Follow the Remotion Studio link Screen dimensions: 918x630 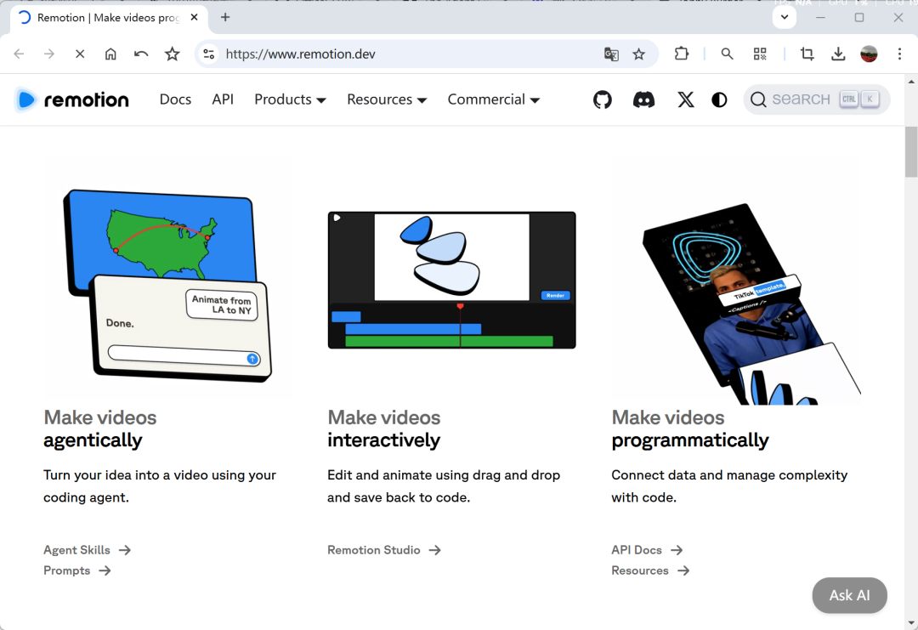[x=384, y=550]
